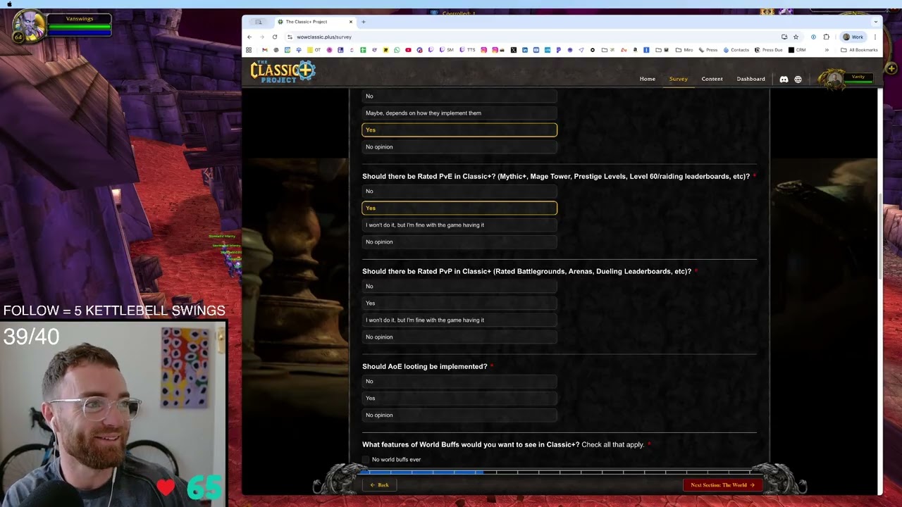Image resolution: width=902 pixels, height=507 pixels.
Task: Open the Apps grid in bookmarks bar
Action: [249, 50]
